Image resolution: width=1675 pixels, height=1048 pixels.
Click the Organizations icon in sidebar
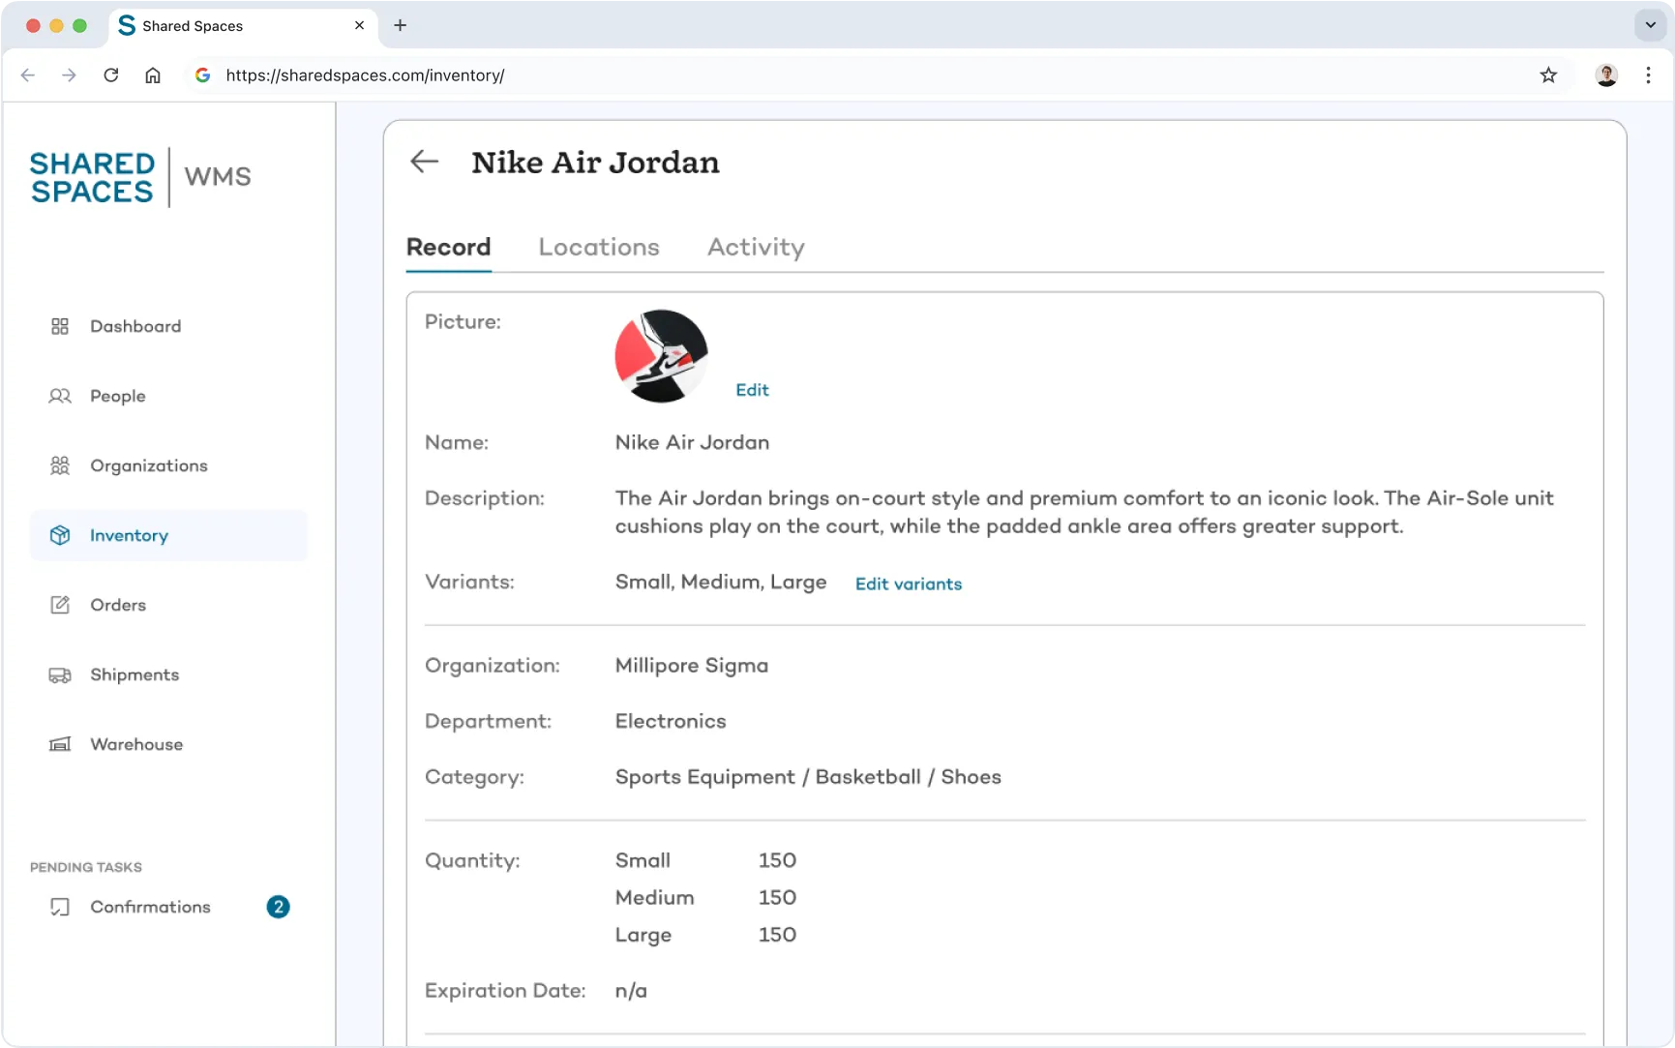click(x=60, y=465)
